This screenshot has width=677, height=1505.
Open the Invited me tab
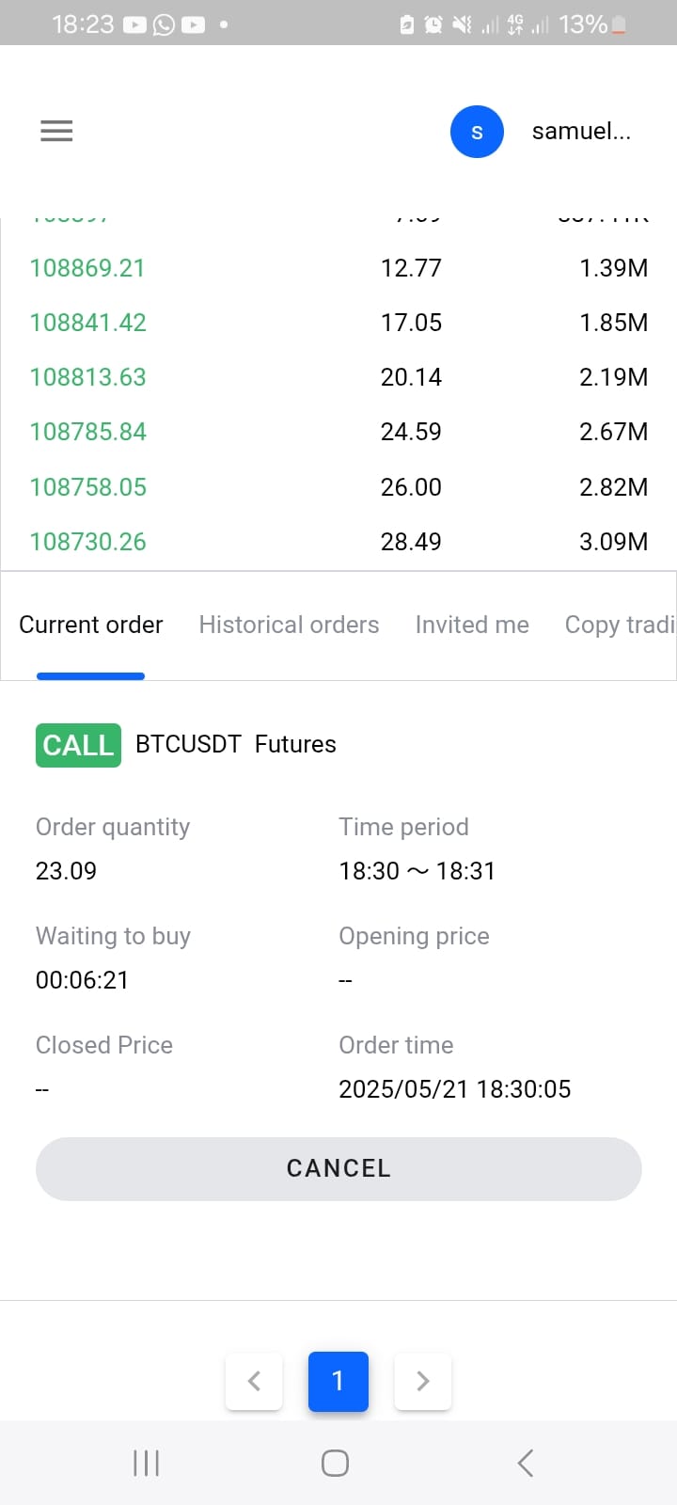point(472,625)
